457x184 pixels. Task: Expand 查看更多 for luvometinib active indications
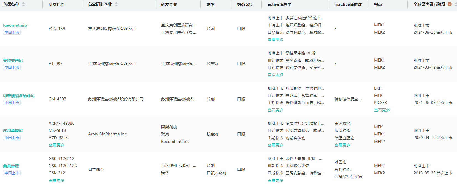[x=275, y=40]
